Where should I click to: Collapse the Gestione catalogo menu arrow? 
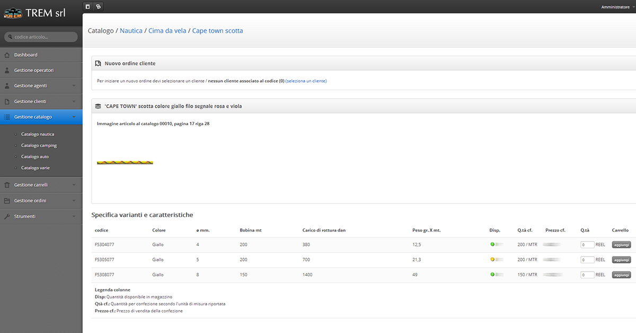click(74, 117)
